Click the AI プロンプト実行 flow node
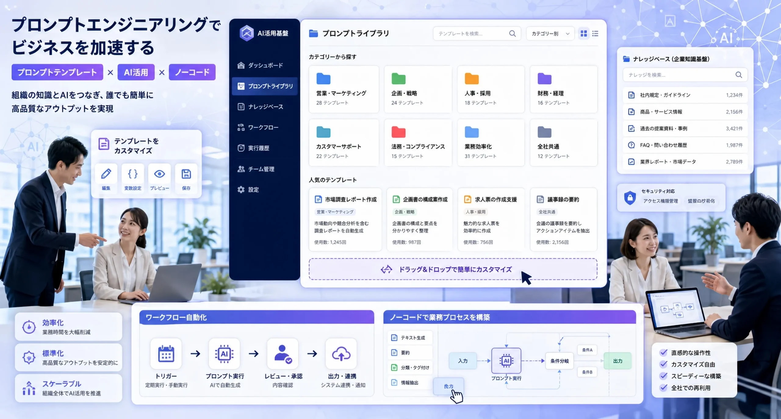The width and height of the screenshot is (781, 419). [x=506, y=361]
